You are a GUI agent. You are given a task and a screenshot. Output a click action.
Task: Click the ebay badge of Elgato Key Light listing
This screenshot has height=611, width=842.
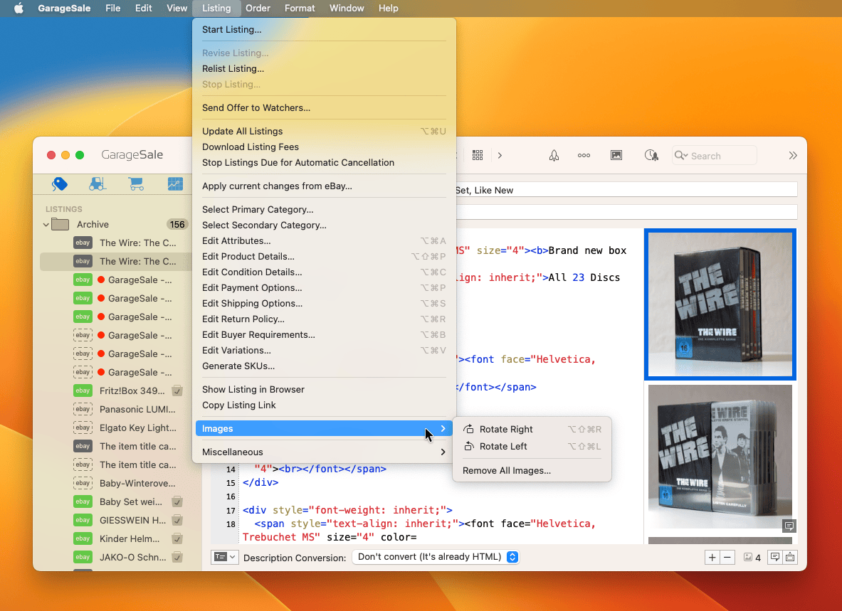83,427
